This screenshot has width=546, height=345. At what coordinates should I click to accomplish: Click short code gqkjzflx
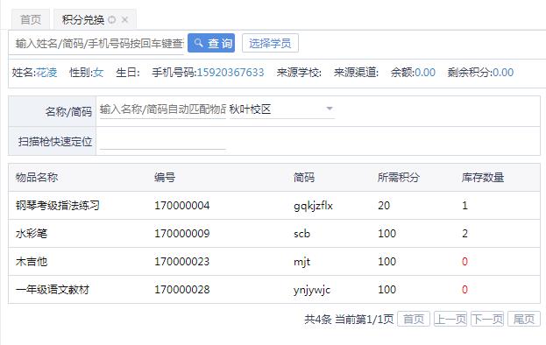(313, 206)
